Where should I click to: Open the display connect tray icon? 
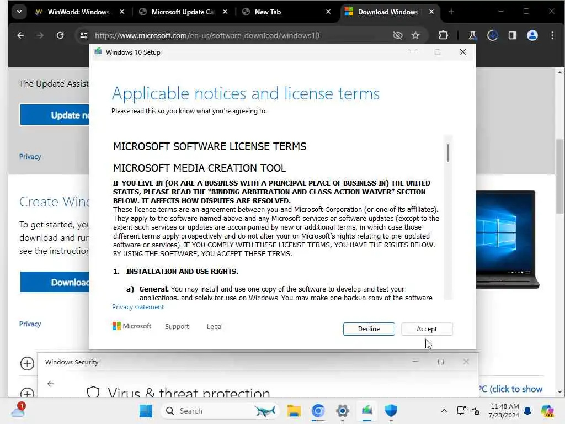pos(462,411)
